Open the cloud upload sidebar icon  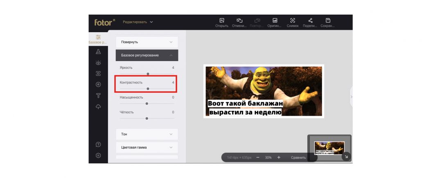[98, 107]
